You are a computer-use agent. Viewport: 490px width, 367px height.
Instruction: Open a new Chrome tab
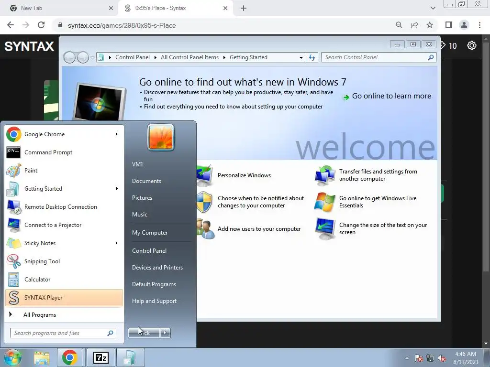244,8
